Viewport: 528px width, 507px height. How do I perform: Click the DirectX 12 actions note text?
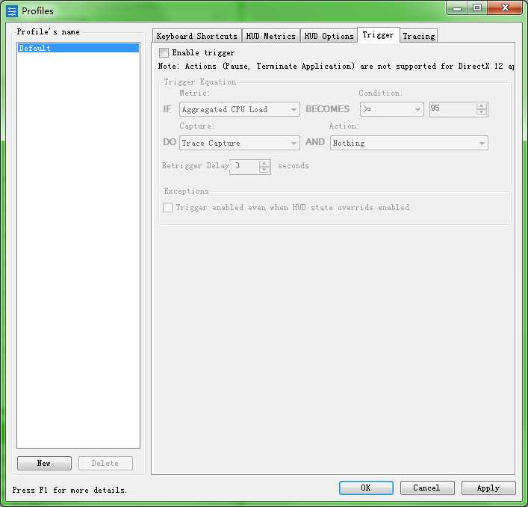(x=336, y=66)
